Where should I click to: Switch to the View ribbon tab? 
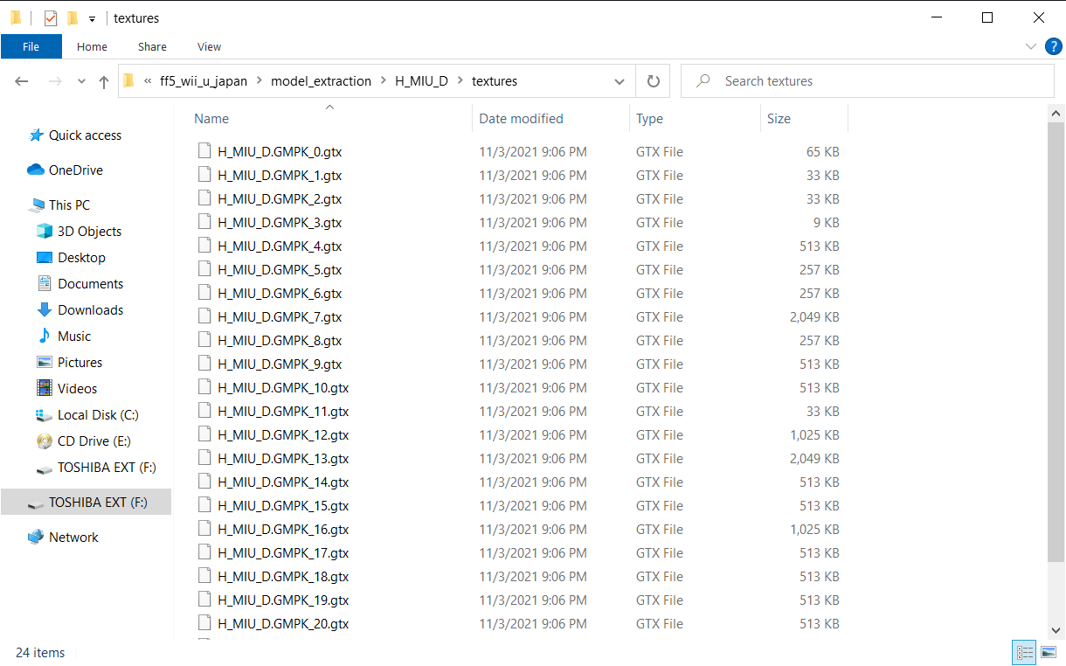(209, 46)
